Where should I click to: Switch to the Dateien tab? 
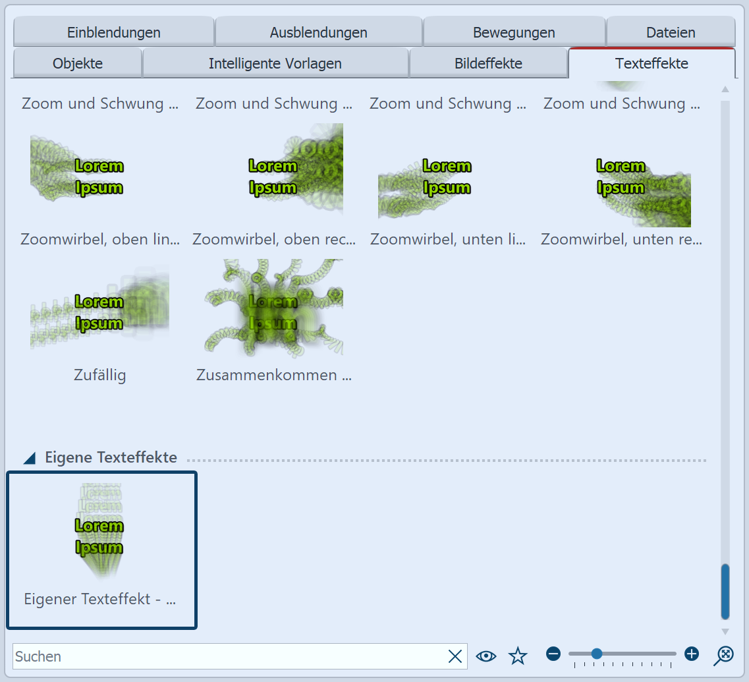pyautogui.click(x=670, y=32)
